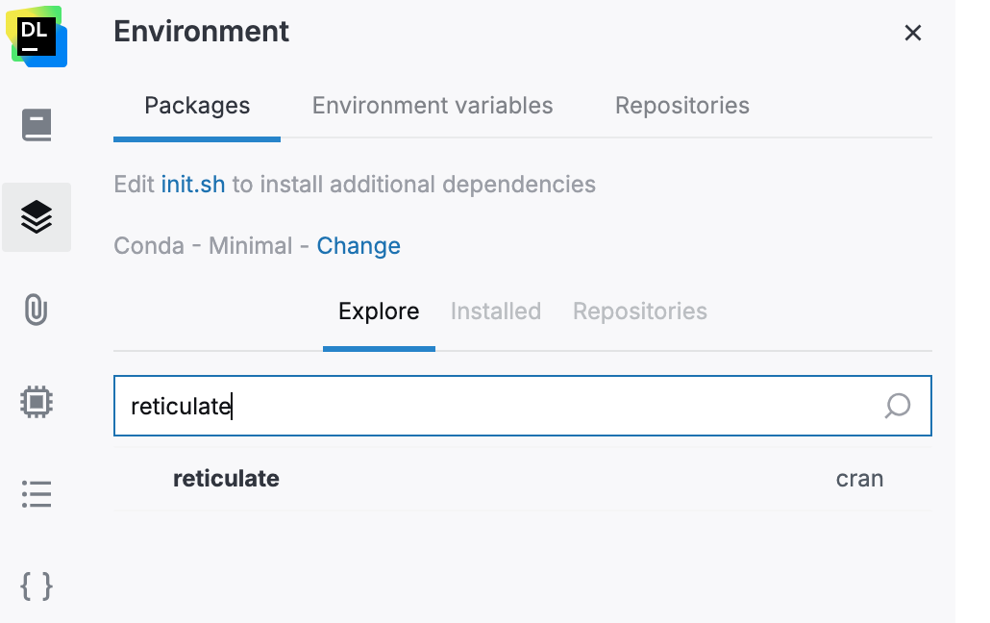Screen dimensions: 990x623
Task: Click the magnifier icon in the search bar
Action: pyautogui.click(x=897, y=406)
